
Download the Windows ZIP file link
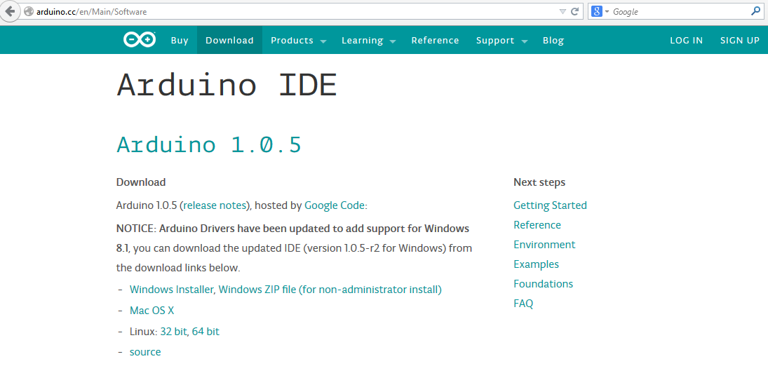pyautogui.click(x=330, y=290)
